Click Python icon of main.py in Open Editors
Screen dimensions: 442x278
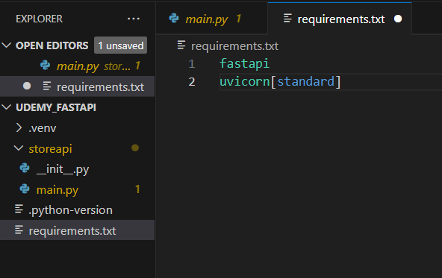pos(45,66)
